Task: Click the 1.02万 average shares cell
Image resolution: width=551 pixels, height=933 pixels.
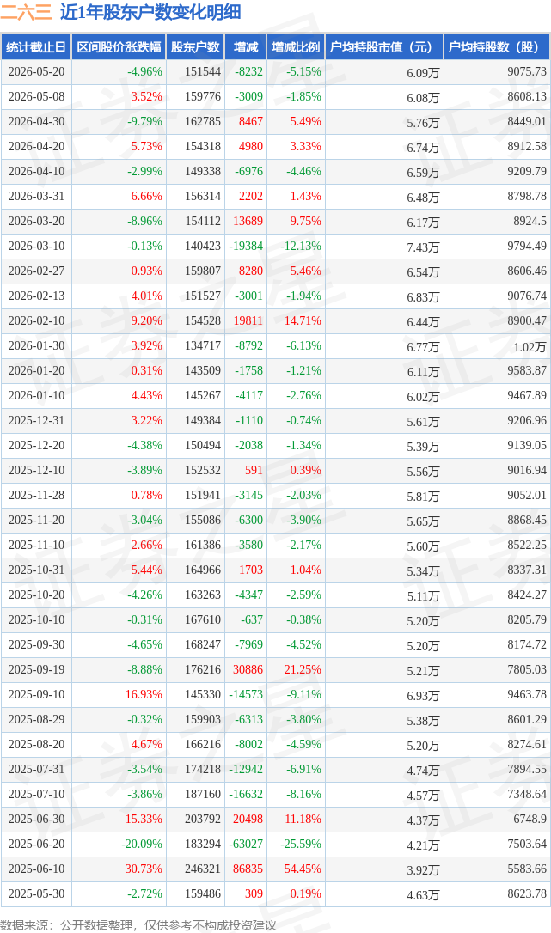Action: point(530,347)
